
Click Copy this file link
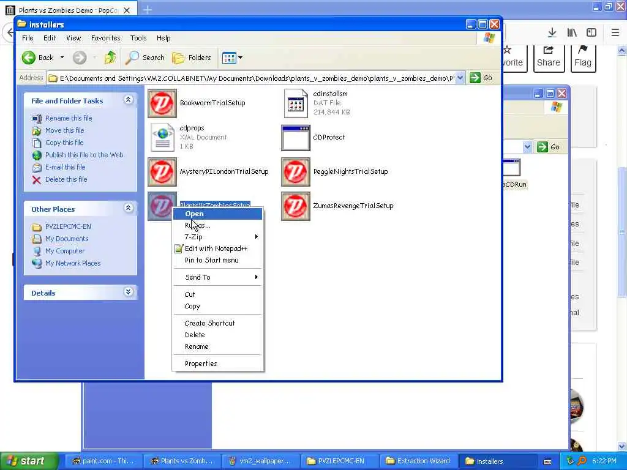click(x=64, y=143)
